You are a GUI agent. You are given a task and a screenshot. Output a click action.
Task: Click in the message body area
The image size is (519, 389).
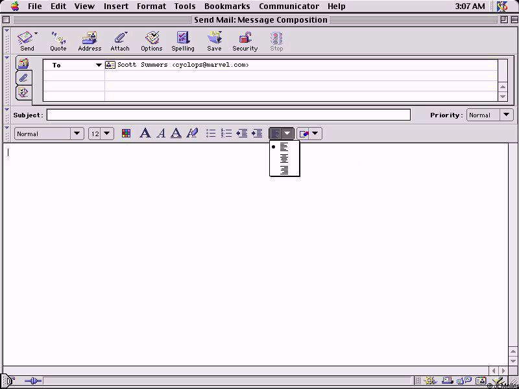[x=256, y=254]
